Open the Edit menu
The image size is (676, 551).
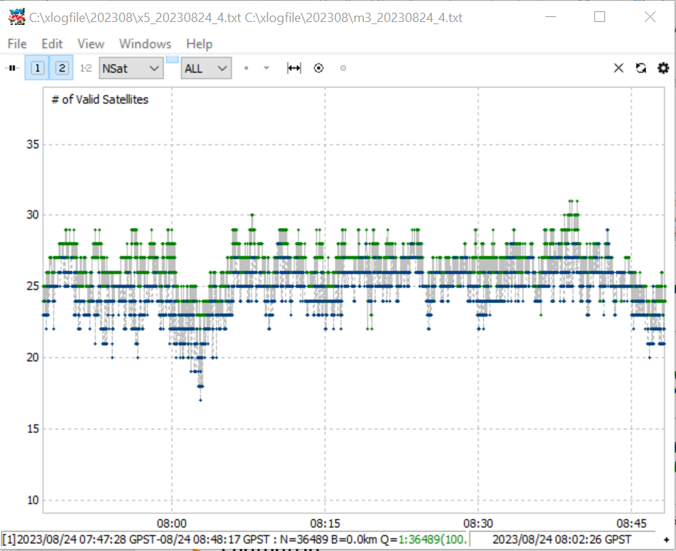(x=52, y=44)
